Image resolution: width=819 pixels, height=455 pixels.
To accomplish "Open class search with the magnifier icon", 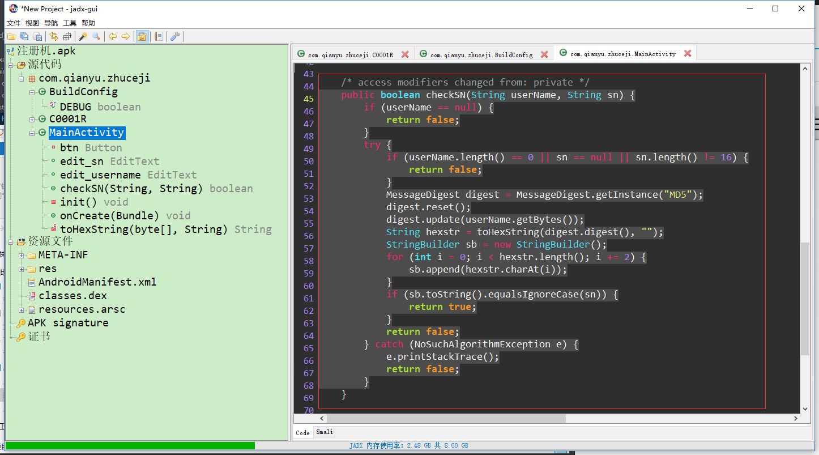I will pos(96,36).
